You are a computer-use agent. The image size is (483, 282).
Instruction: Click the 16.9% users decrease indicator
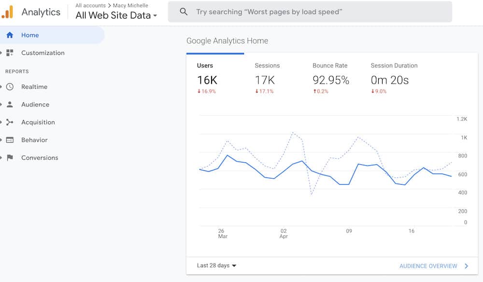point(207,91)
